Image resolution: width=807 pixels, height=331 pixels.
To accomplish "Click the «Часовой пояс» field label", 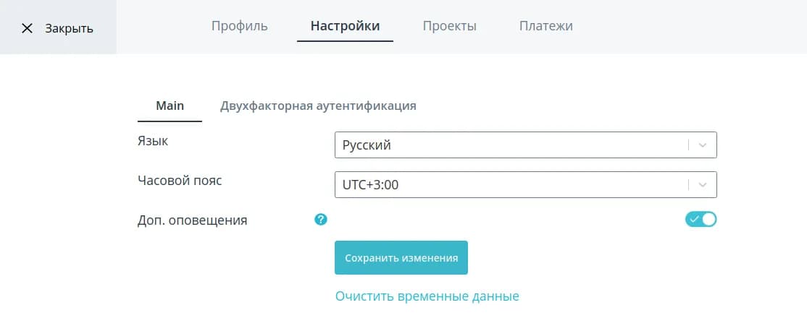I will (x=180, y=181).
